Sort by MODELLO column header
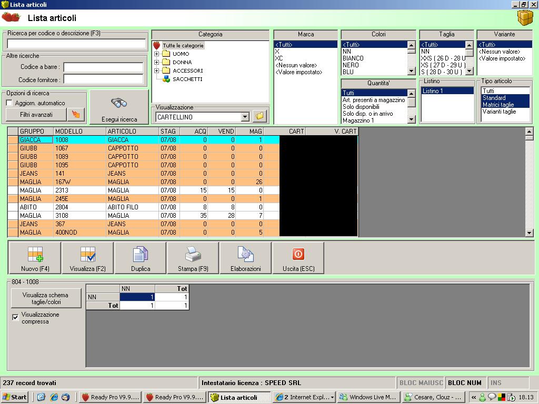The image size is (539, 404). tap(80, 131)
